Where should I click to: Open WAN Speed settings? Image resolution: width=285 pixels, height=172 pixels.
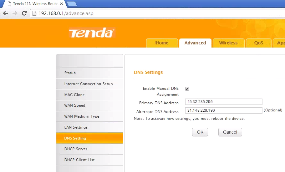click(x=90, y=105)
